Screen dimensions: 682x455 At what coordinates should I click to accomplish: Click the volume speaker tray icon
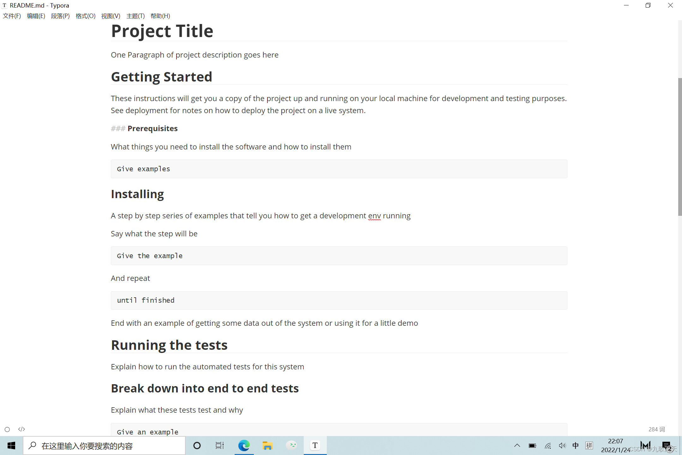[562, 446]
